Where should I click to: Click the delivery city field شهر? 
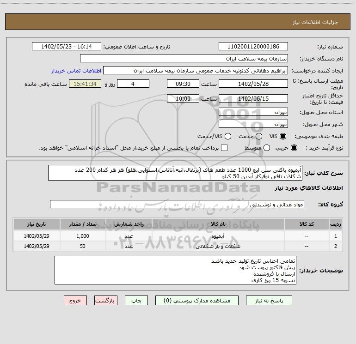[253, 124]
